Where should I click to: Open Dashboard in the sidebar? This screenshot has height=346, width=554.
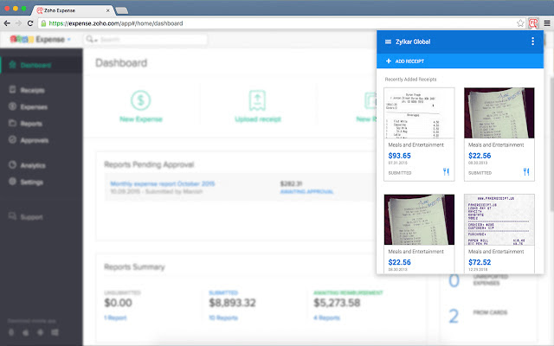click(42, 65)
